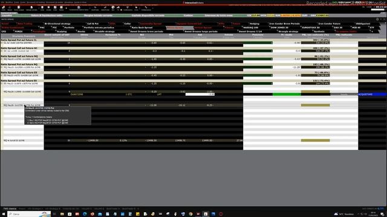This screenshot has height=217, width=387.
Task: Expand the GC ratio spread call combo row
Action: click(2, 51)
